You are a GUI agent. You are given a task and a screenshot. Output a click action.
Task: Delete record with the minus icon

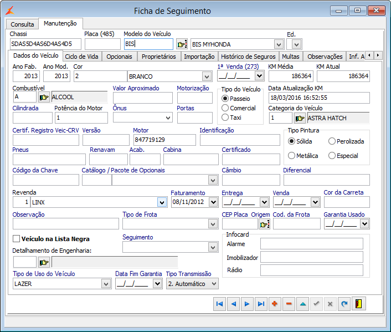[x=289, y=304]
